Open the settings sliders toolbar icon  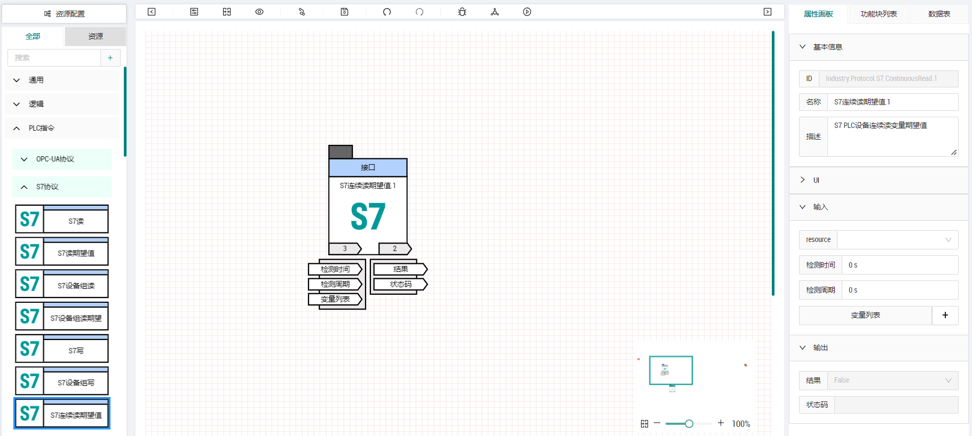[x=194, y=12]
